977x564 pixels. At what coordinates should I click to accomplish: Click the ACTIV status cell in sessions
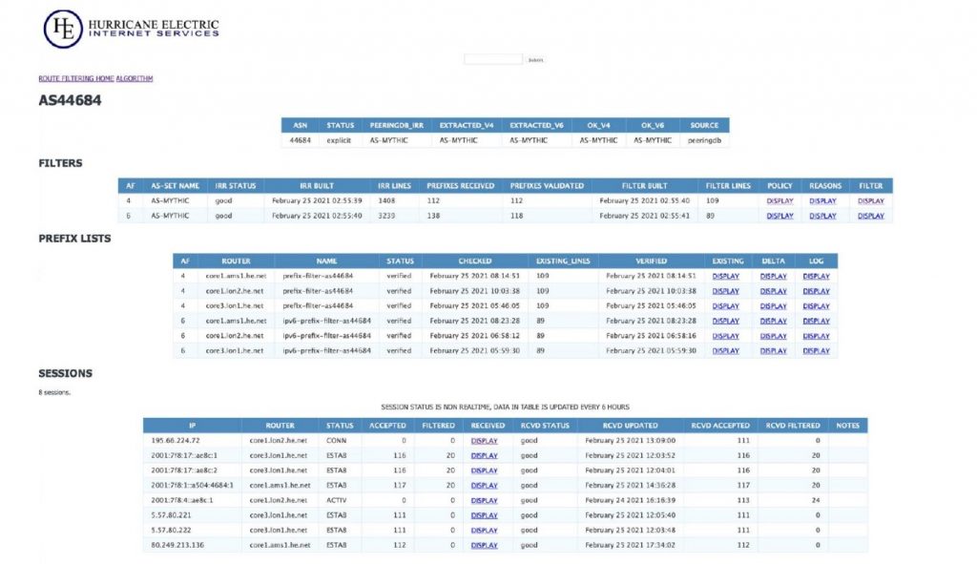point(337,500)
